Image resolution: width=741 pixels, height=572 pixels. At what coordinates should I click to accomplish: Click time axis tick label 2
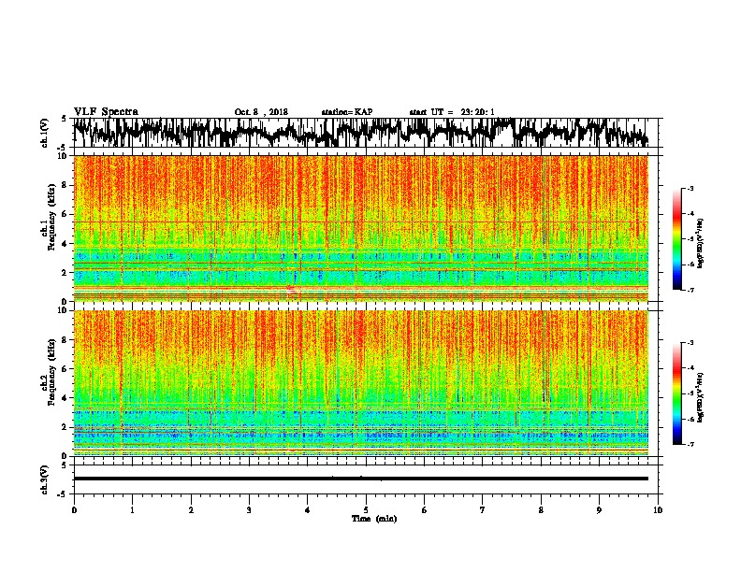pyautogui.click(x=191, y=510)
